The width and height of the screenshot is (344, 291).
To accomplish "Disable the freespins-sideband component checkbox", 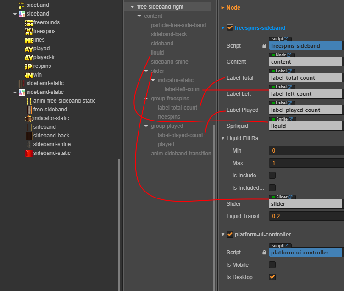I will [x=230, y=28].
